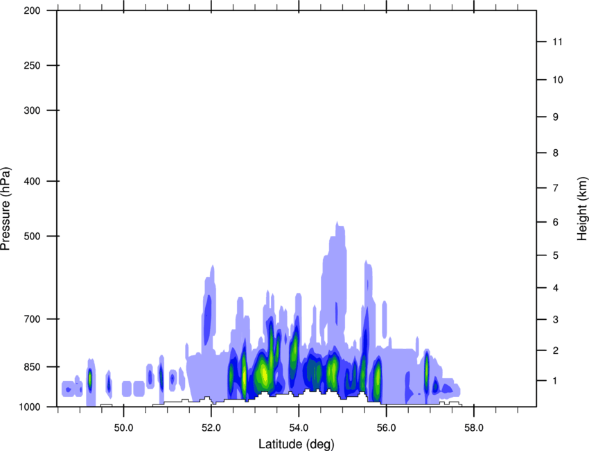Screen dimensions: 589x451
Task: Click the 52.0 latitude tick label
Action: [211, 428]
